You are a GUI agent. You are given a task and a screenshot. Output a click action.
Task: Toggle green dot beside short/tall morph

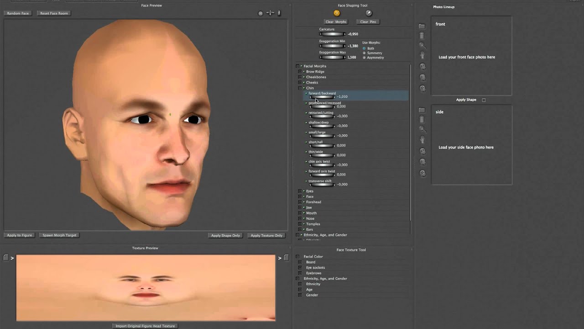point(306,142)
